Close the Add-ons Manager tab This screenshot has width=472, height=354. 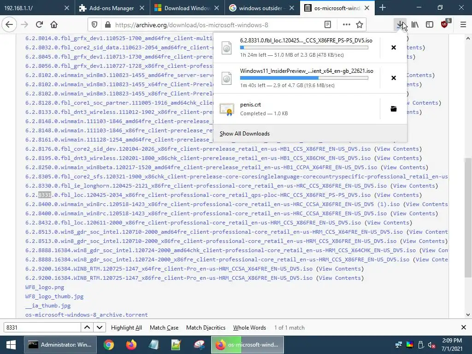(142, 8)
